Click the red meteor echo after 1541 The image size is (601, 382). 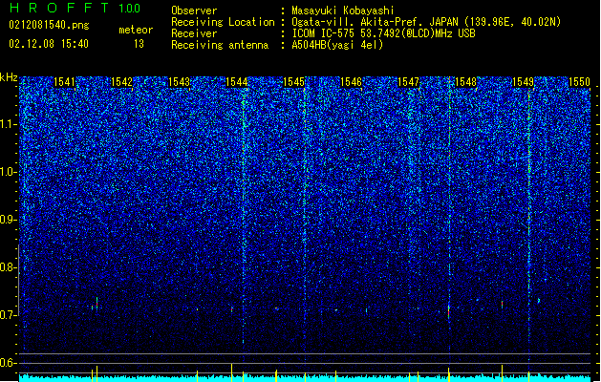pyautogui.click(x=97, y=305)
